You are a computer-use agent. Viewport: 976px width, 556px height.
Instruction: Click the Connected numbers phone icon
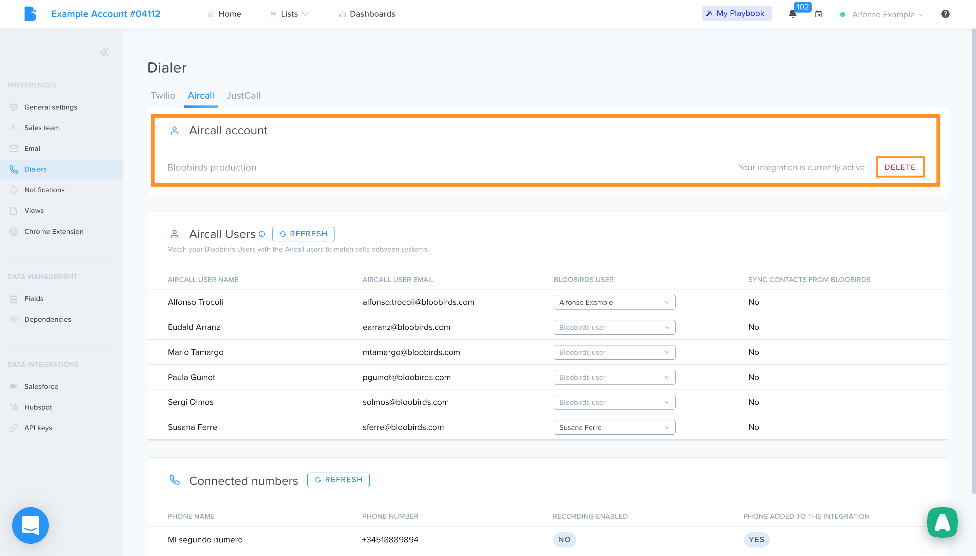click(175, 480)
